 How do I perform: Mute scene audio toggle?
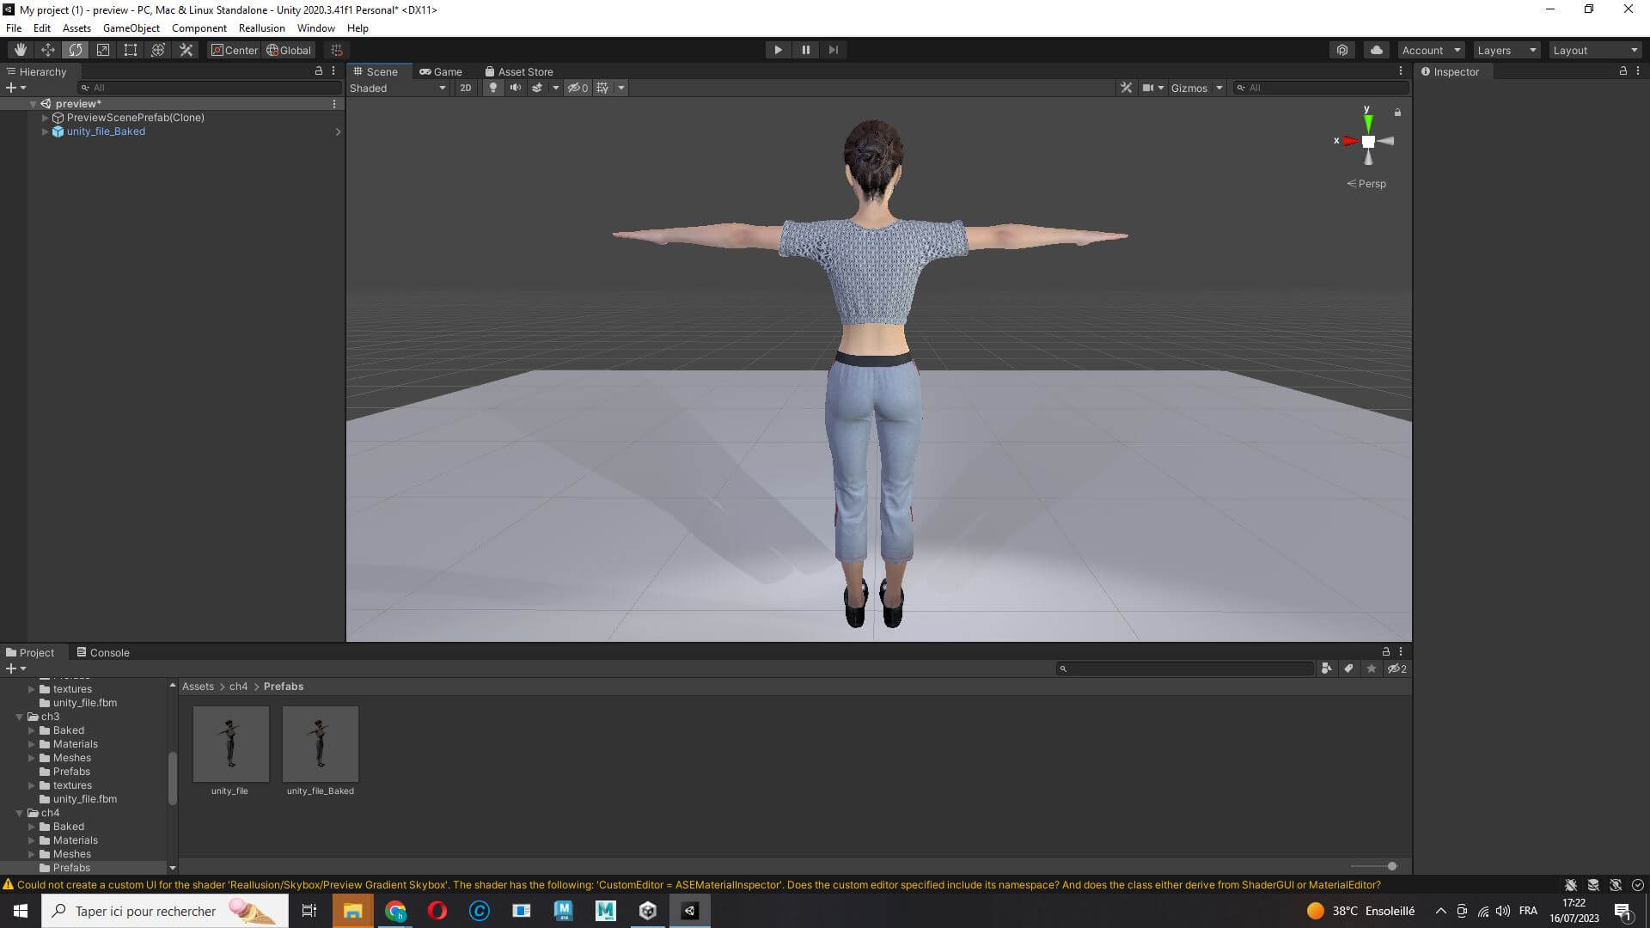tap(515, 88)
